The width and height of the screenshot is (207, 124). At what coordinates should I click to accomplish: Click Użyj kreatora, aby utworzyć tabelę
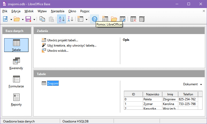72,45
